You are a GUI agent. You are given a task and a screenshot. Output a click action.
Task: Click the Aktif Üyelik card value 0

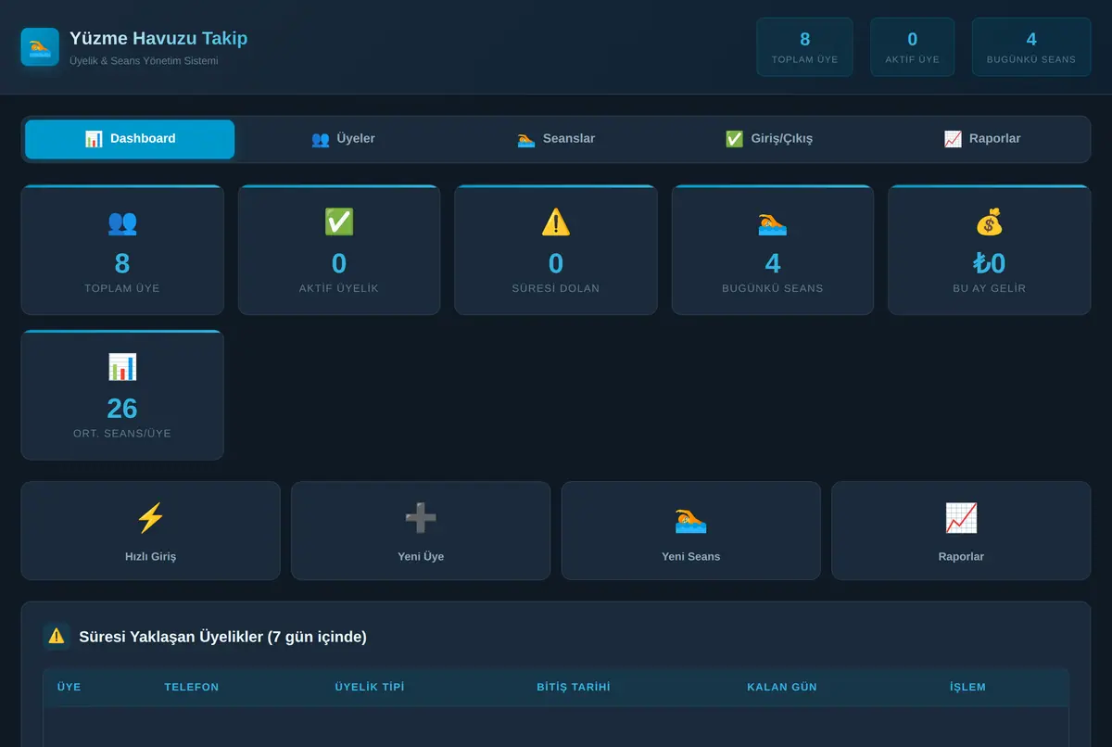339,264
